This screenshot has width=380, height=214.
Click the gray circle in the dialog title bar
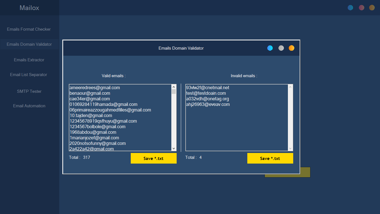pos(281,48)
